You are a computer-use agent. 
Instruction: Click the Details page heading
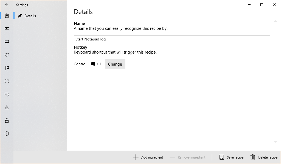point(83,12)
